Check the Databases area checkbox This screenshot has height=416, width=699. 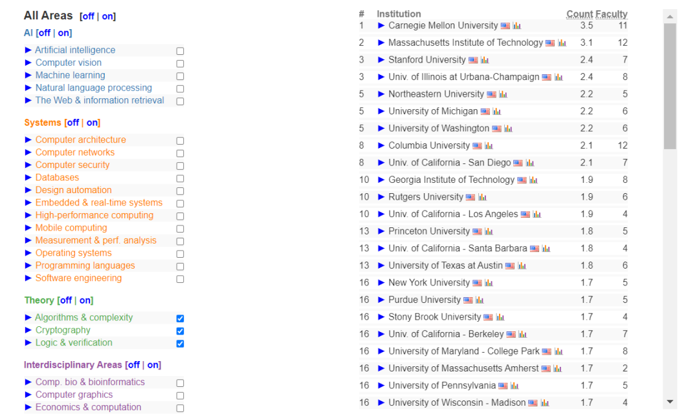[x=180, y=178]
